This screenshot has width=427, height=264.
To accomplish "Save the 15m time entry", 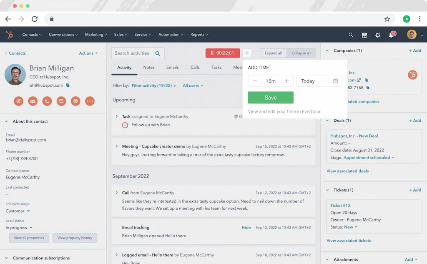I will [x=270, y=97].
